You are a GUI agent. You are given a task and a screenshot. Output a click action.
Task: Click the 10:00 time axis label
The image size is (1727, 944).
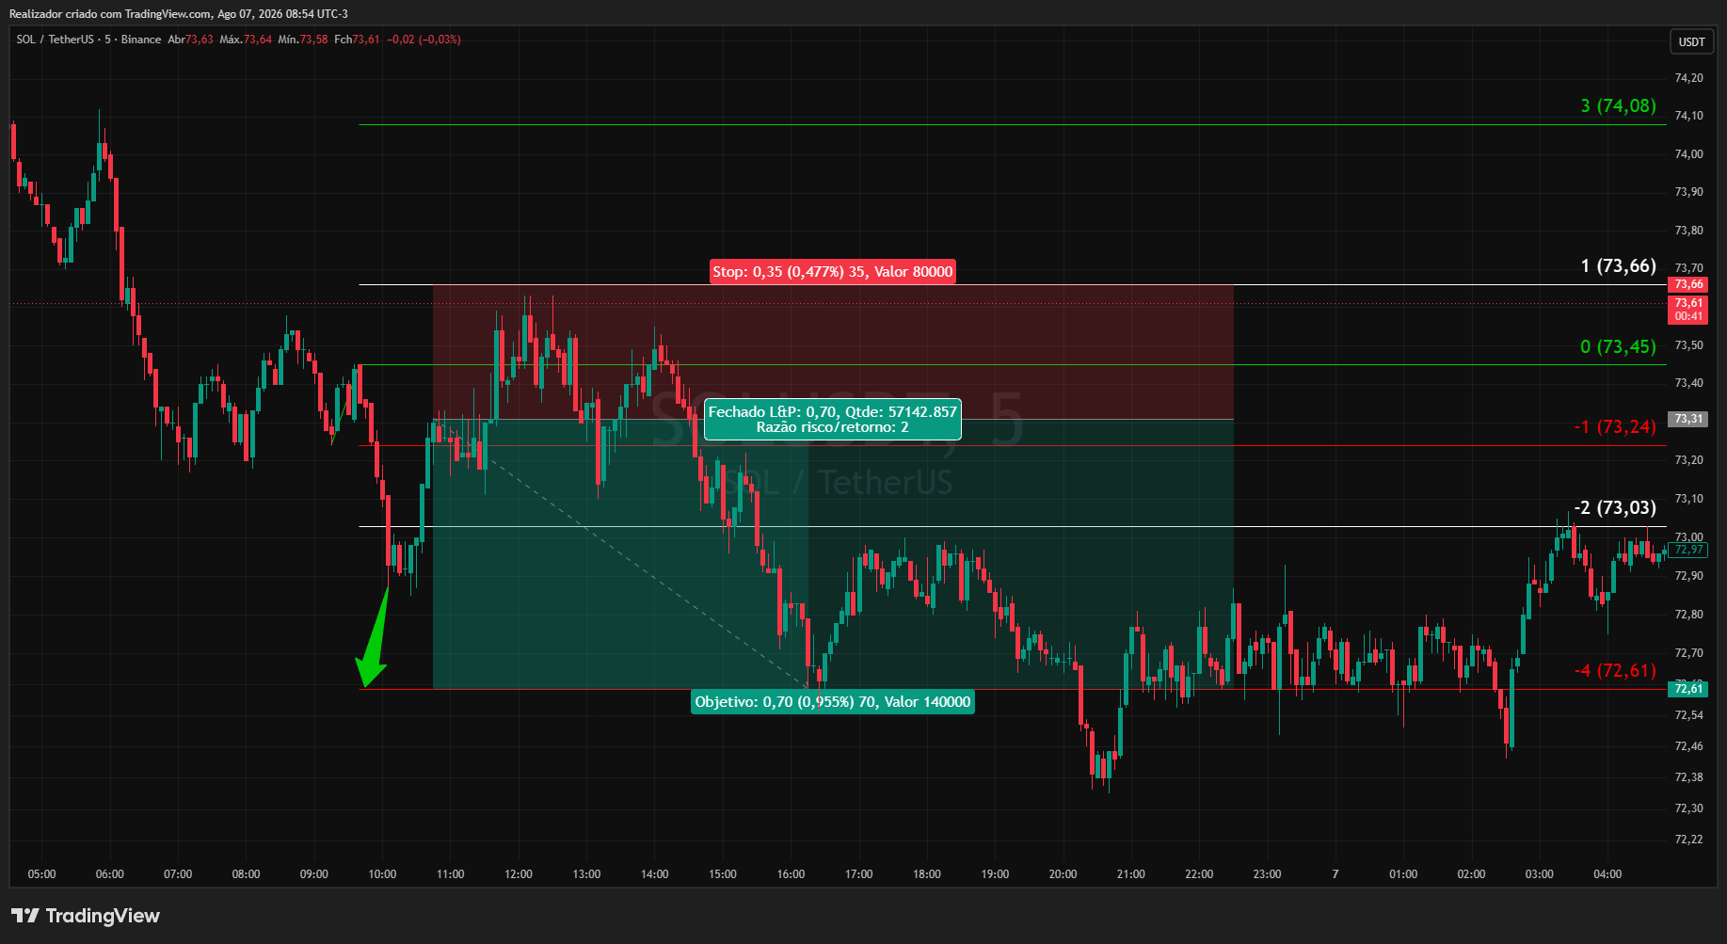382,874
